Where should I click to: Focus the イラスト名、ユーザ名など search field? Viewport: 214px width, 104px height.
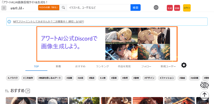point(99,8)
